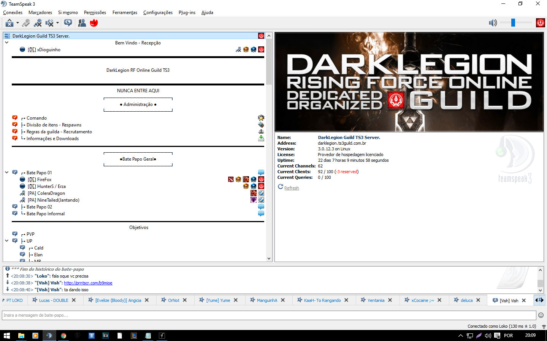Click the purple avatar icon on NineTailed row
This screenshot has height=341, width=547.
pyautogui.click(x=254, y=200)
